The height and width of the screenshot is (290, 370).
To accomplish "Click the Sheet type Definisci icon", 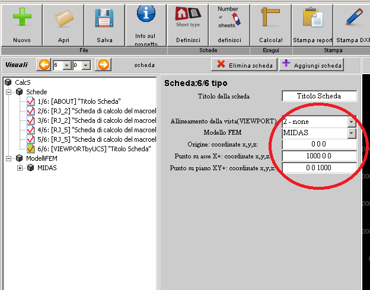I will 188,17.
